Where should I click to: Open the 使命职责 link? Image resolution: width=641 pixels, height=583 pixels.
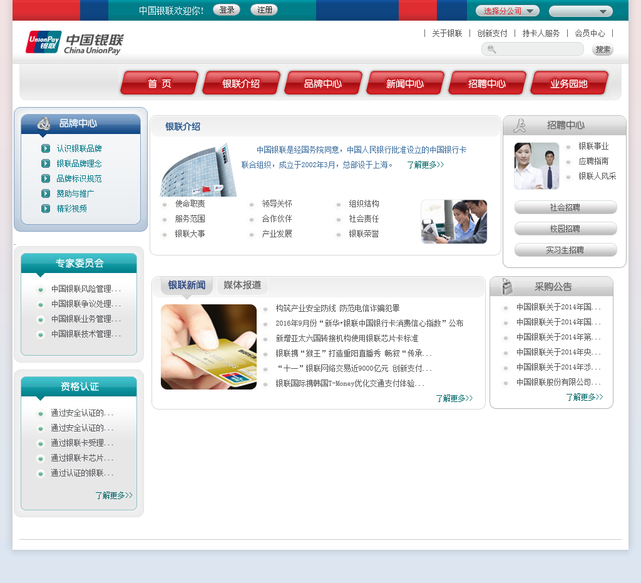tap(190, 204)
